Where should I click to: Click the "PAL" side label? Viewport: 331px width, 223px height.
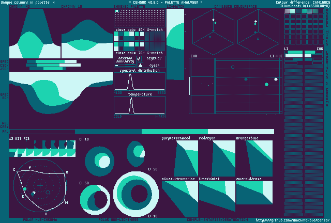[5, 132]
